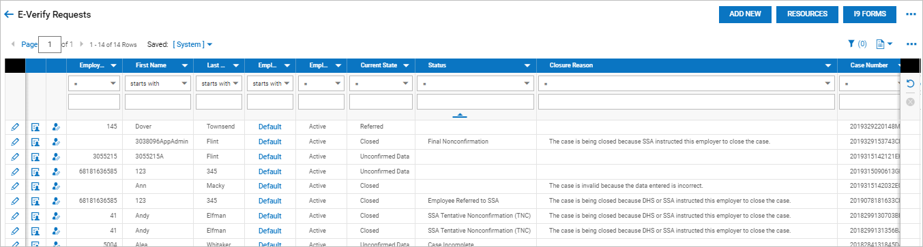Open case details icon for Dover Townsend
This screenshot has width=923, height=247.
pyautogui.click(x=35, y=127)
